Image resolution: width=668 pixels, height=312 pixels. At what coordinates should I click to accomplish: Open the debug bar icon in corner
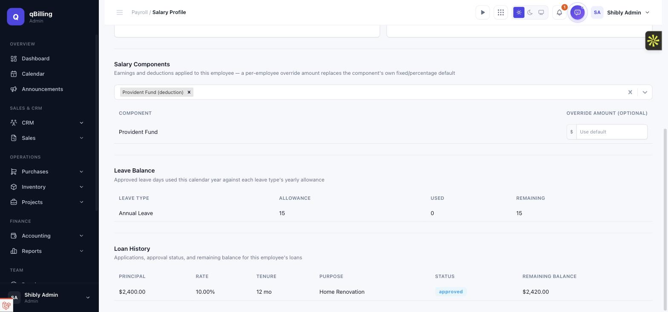point(6,305)
